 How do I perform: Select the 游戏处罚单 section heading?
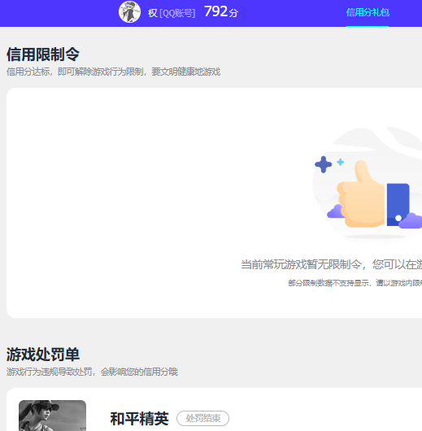coord(43,355)
